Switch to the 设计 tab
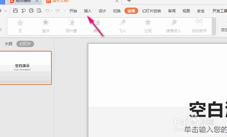This screenshot has width=227, height=137. pyautogui.click(x=102, y=11)
